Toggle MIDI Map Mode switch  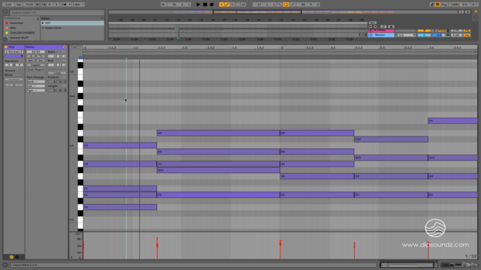455,4
